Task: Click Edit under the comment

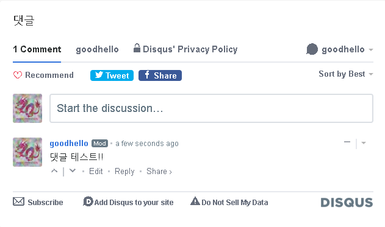Action: click(96, 171)
